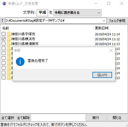This screenshot has width=128, height=127.
Task: Click the フォルダ参照 button
Action: pos(117,21)
